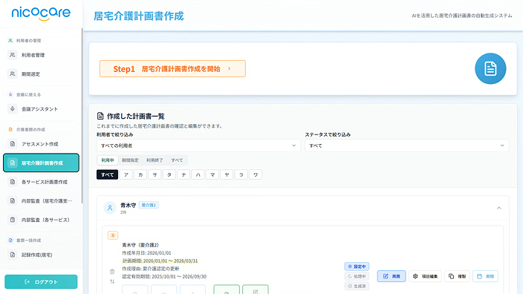Click the 再開 button

392,276
